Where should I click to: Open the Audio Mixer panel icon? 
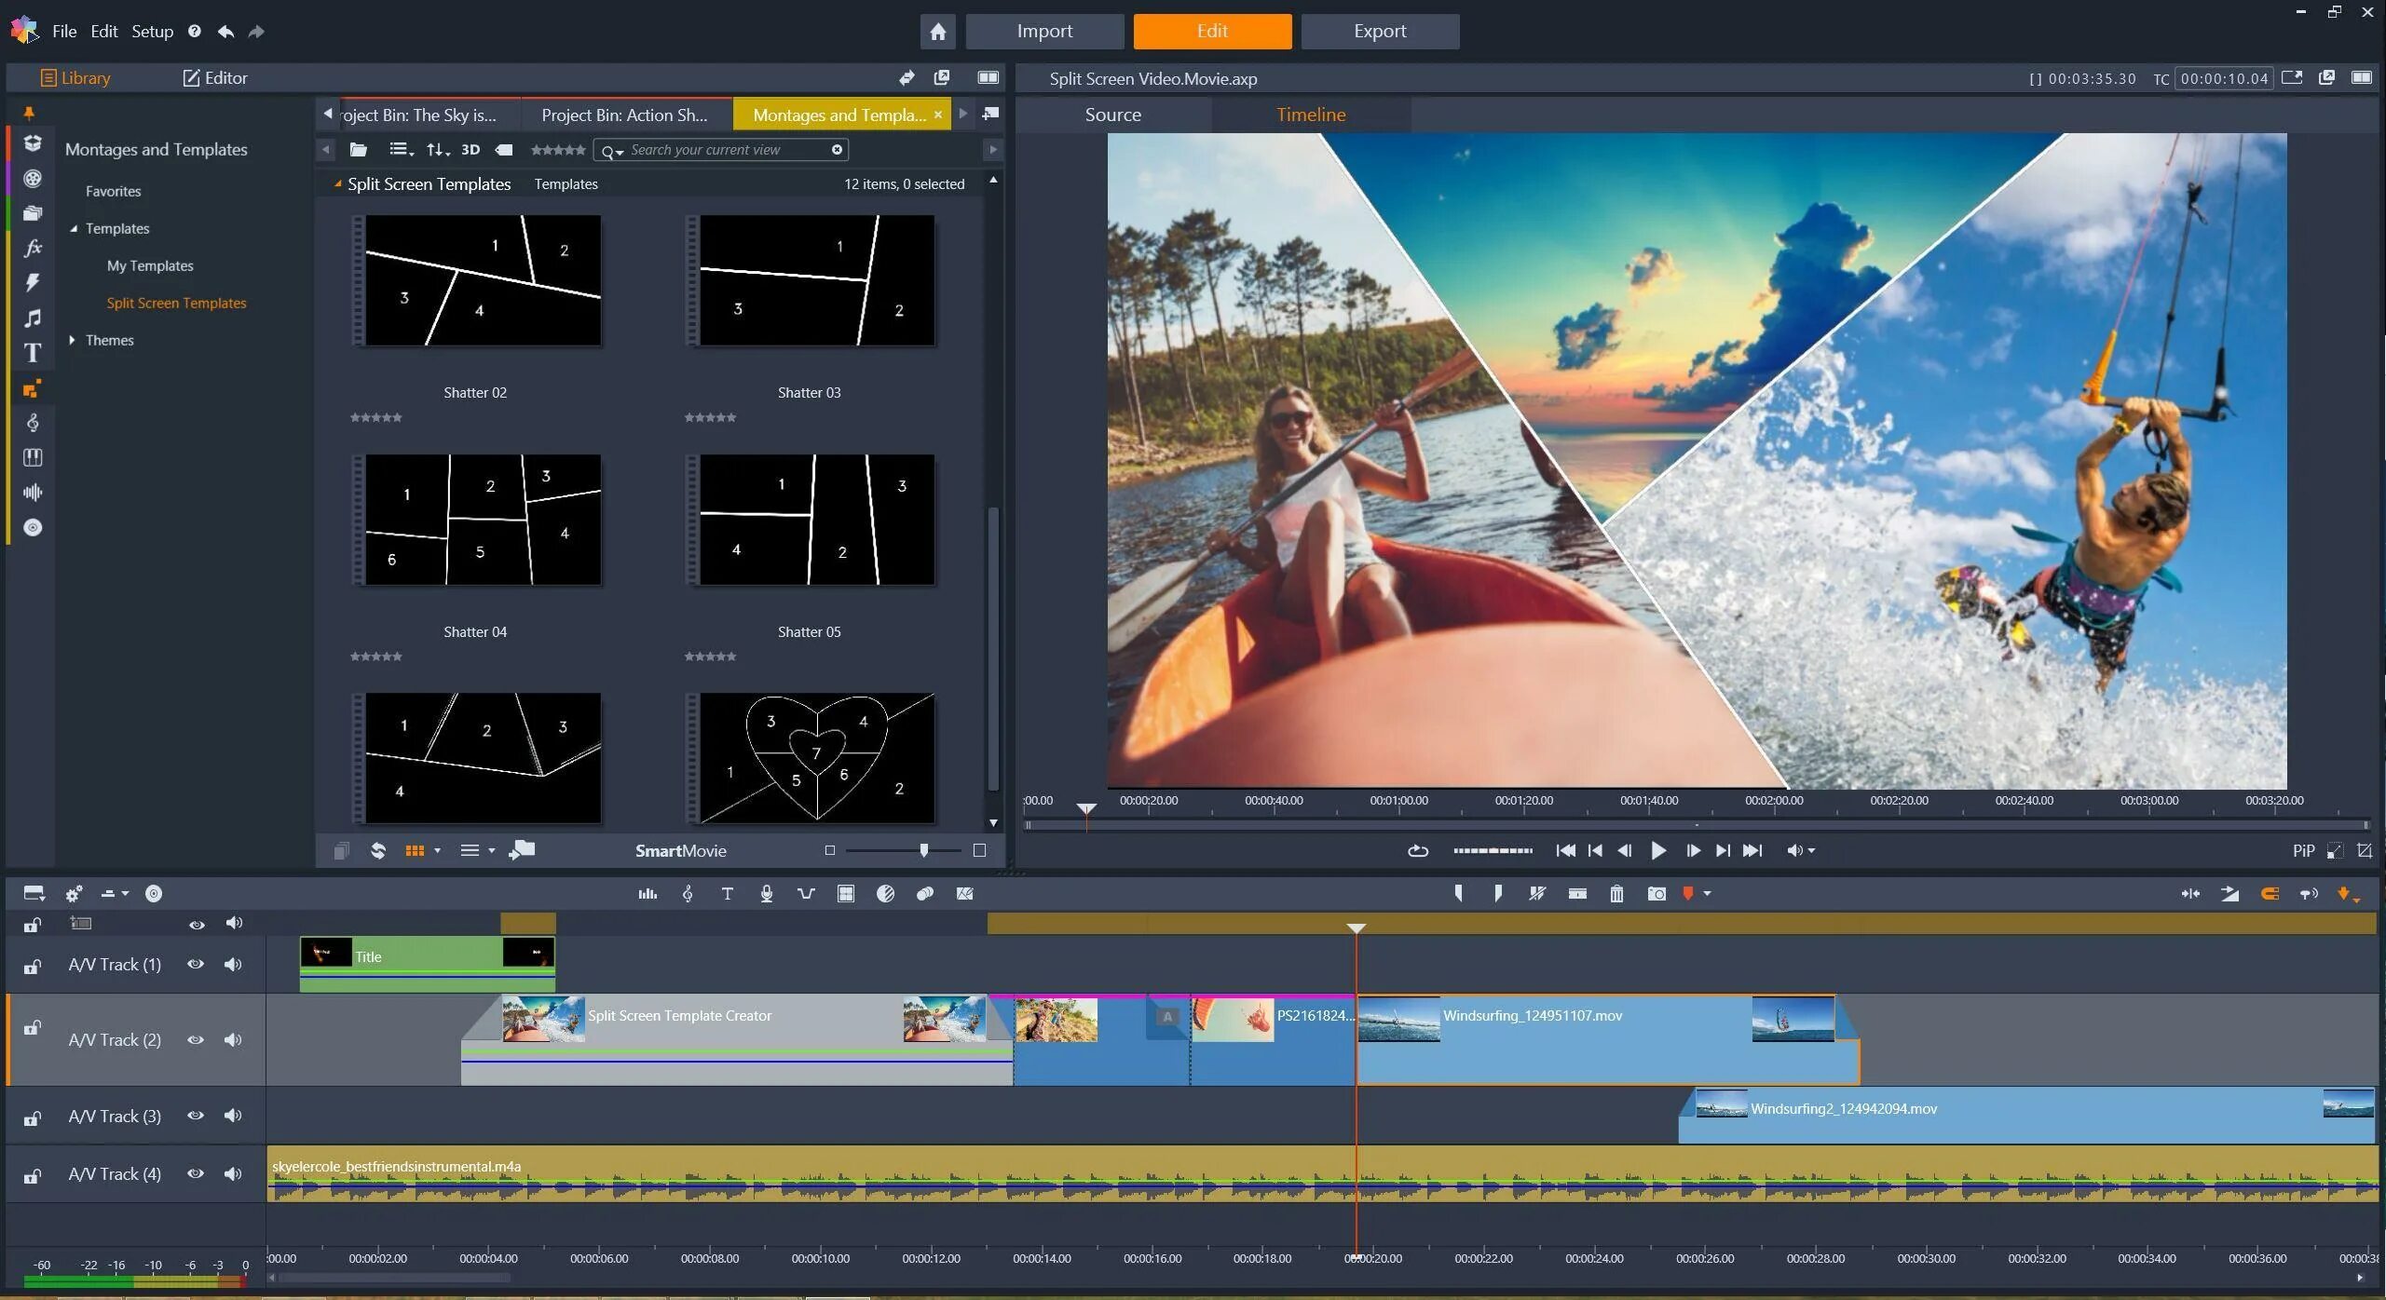(x=647, y=893)
